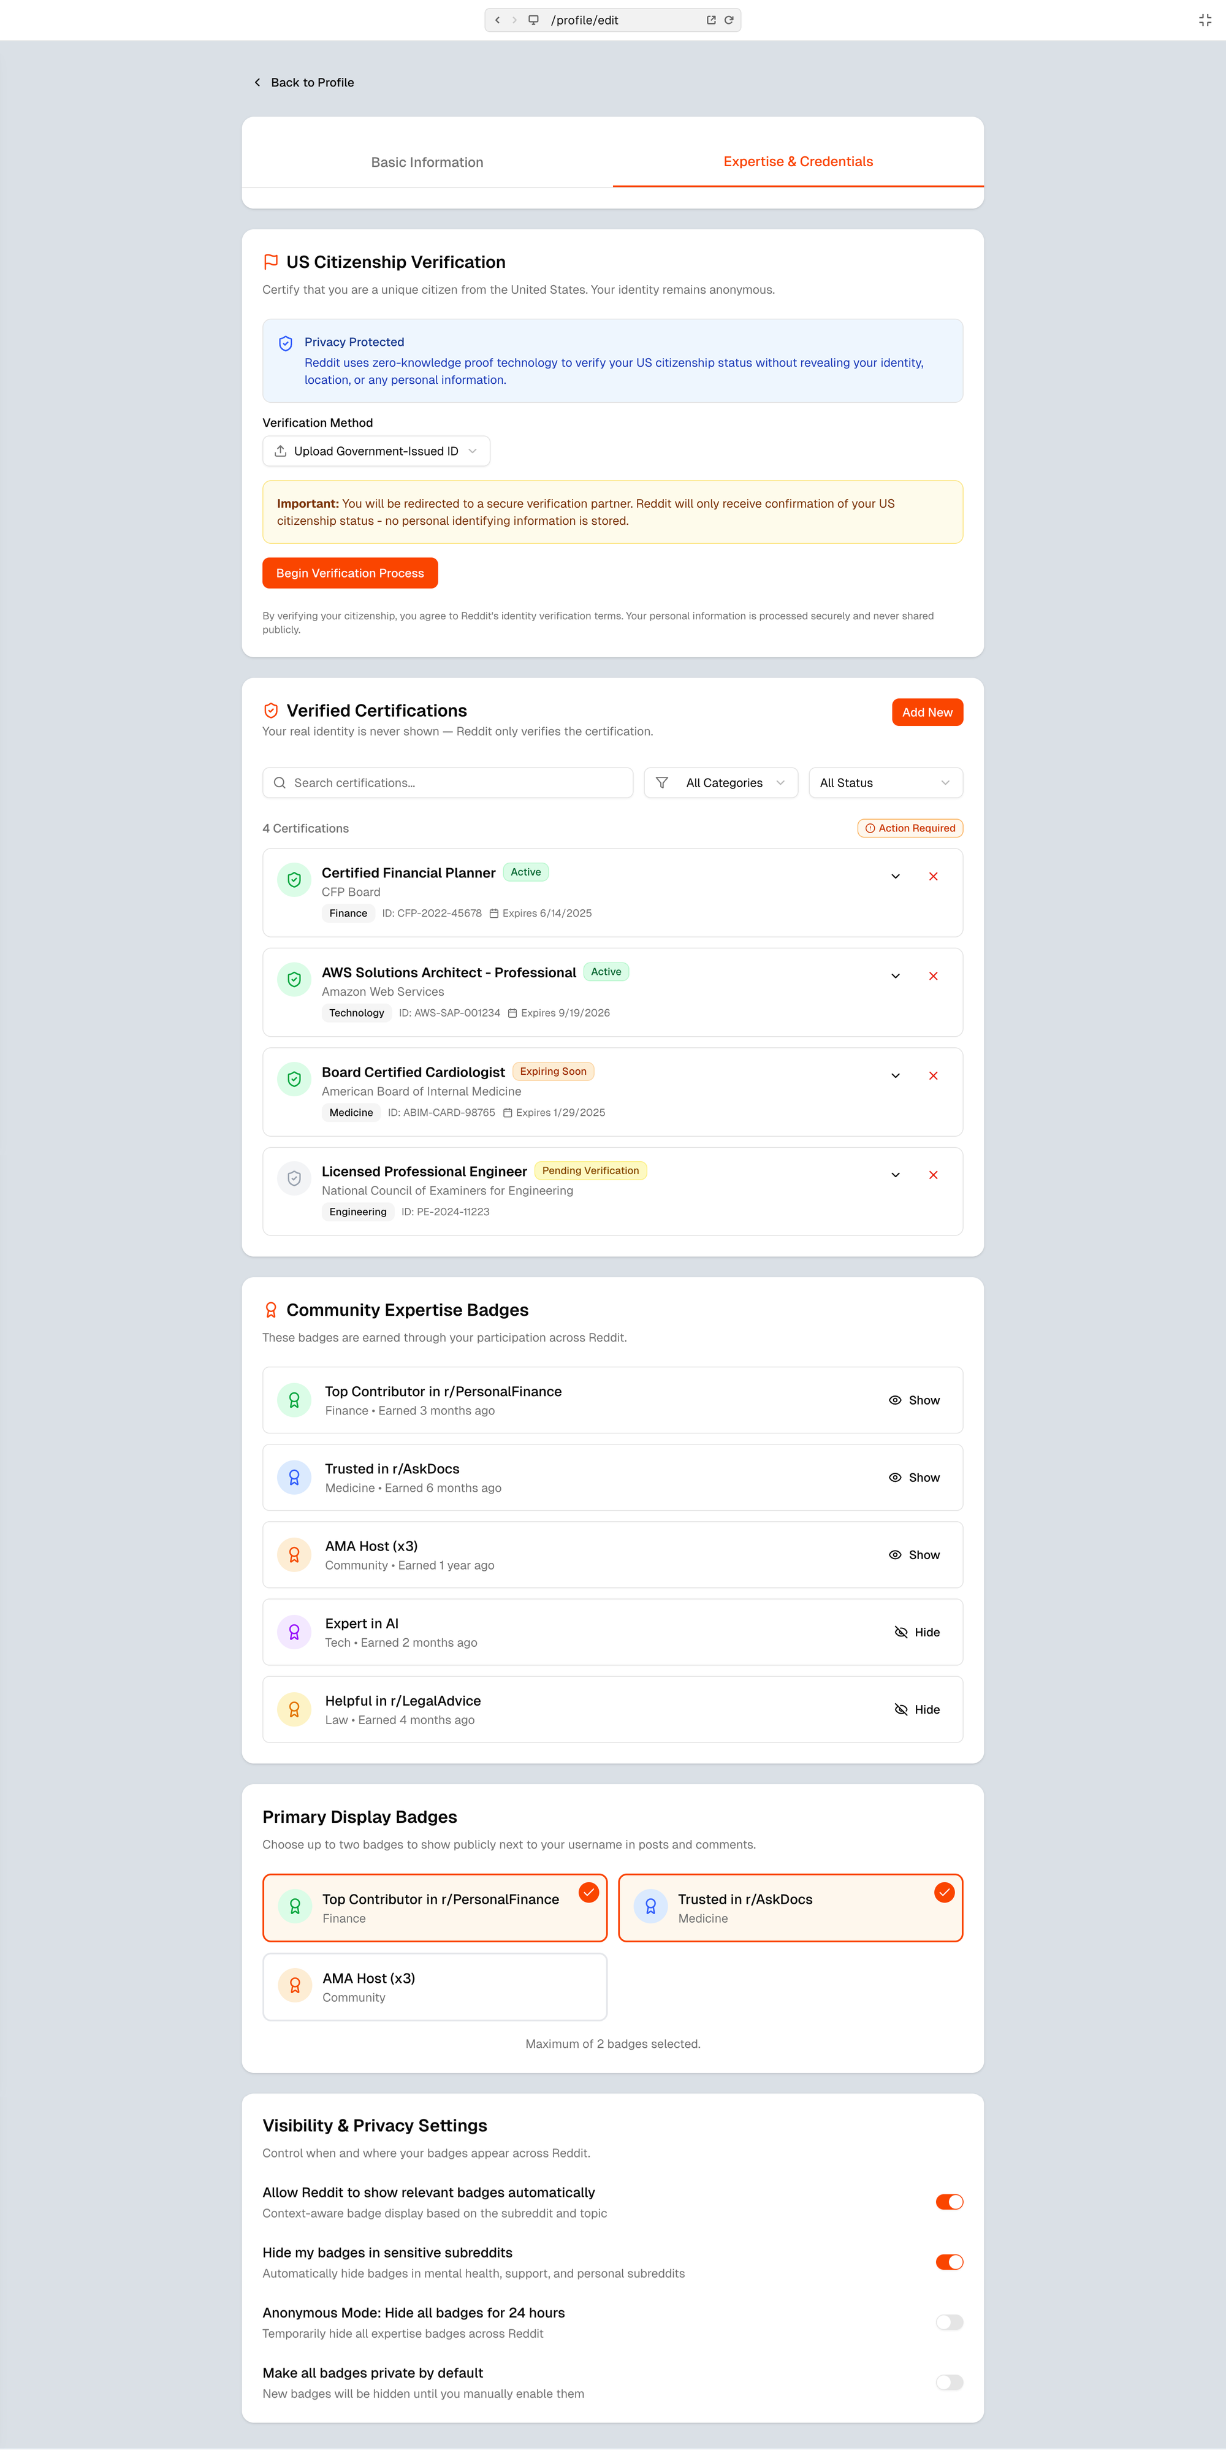
Task: Click the ribbon badge icon for AMA Host
Action: click(294, 1554)
